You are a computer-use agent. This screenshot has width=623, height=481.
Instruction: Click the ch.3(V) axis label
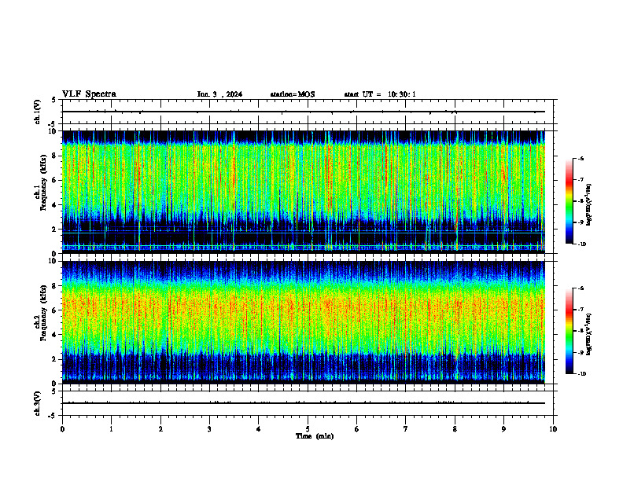tap(38, 404)
